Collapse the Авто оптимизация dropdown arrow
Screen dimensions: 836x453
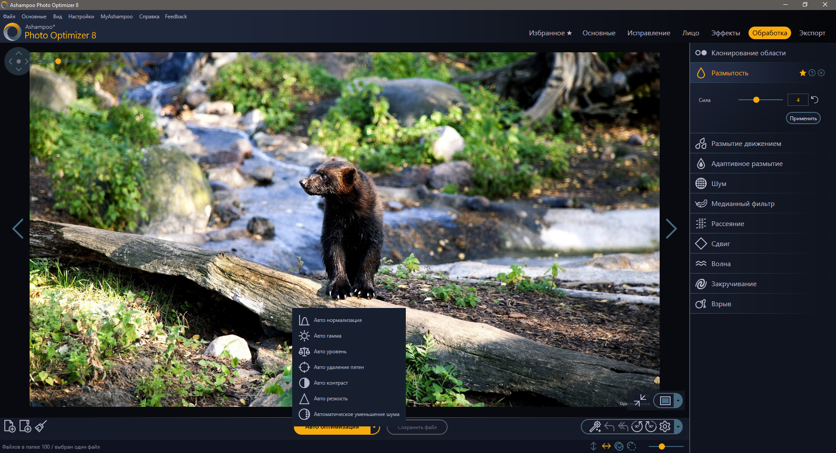[x=374, y=428]
